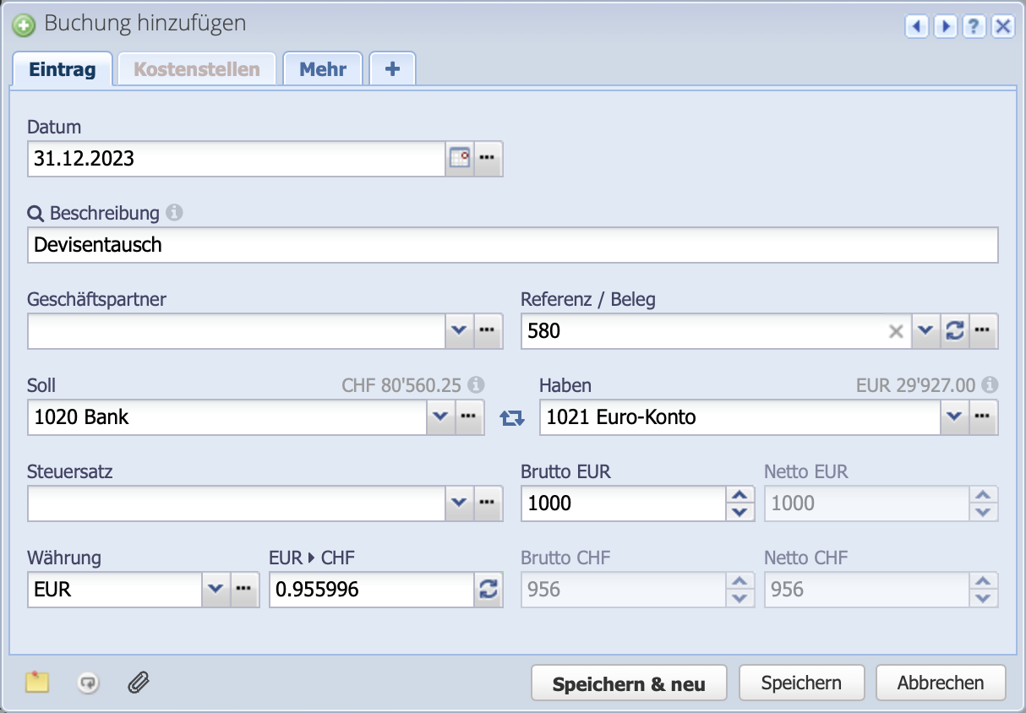Open the Steuersatz dropdown
This screenshot has height=713, width=1026.
coord(460,503)
